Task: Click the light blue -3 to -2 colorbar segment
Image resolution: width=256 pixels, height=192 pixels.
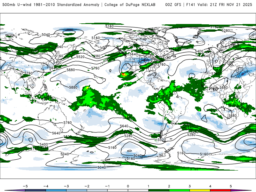Action: click(x=76, y=190)
